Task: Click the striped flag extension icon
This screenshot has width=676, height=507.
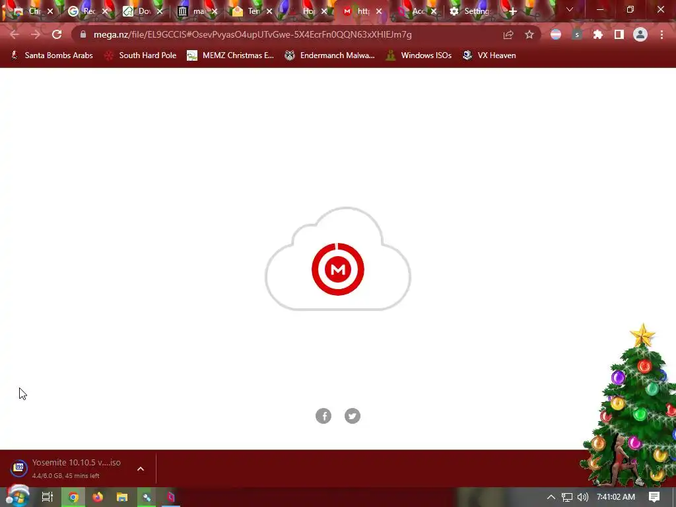Action: click(556, 35)
